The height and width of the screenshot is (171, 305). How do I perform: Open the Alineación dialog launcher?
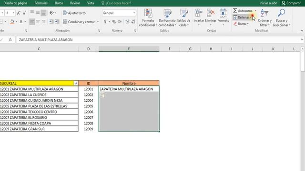click(x=99, y=30)
